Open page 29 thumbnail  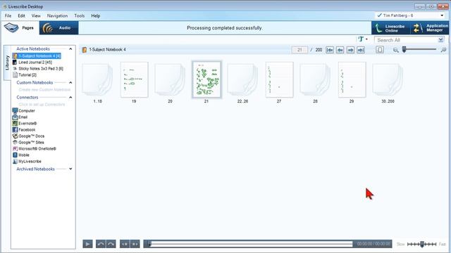(x=352, y=79)
